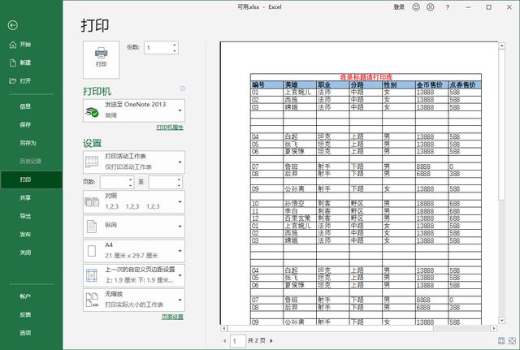Go to the 导出 page
The image size is (520, 350).
point(25,216)
